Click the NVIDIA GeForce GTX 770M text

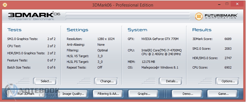point(160,39)
